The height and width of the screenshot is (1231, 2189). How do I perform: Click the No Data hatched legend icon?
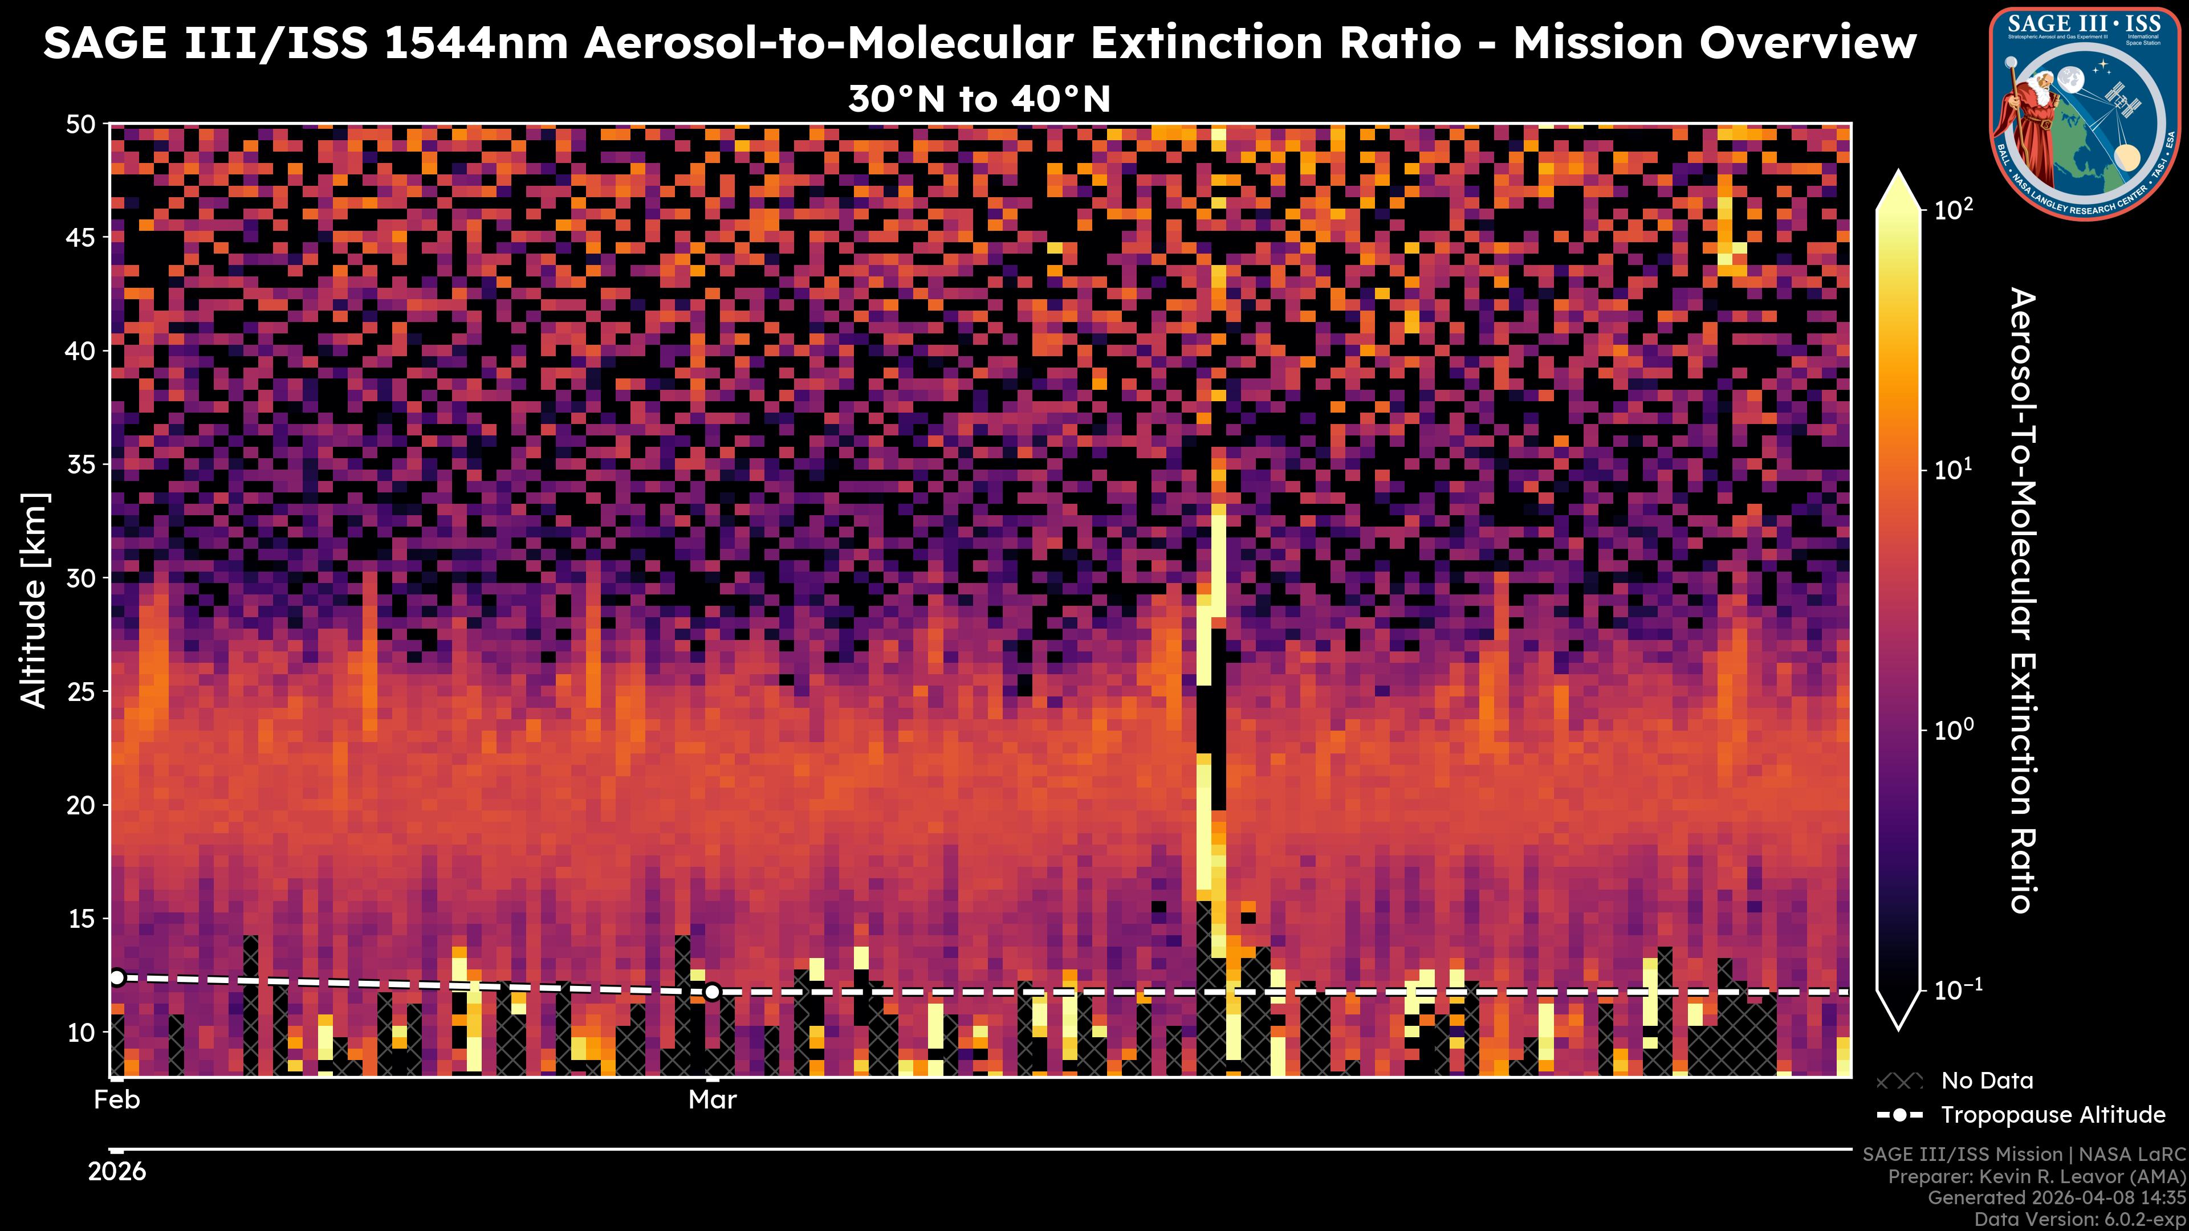coord(1898,1082)
